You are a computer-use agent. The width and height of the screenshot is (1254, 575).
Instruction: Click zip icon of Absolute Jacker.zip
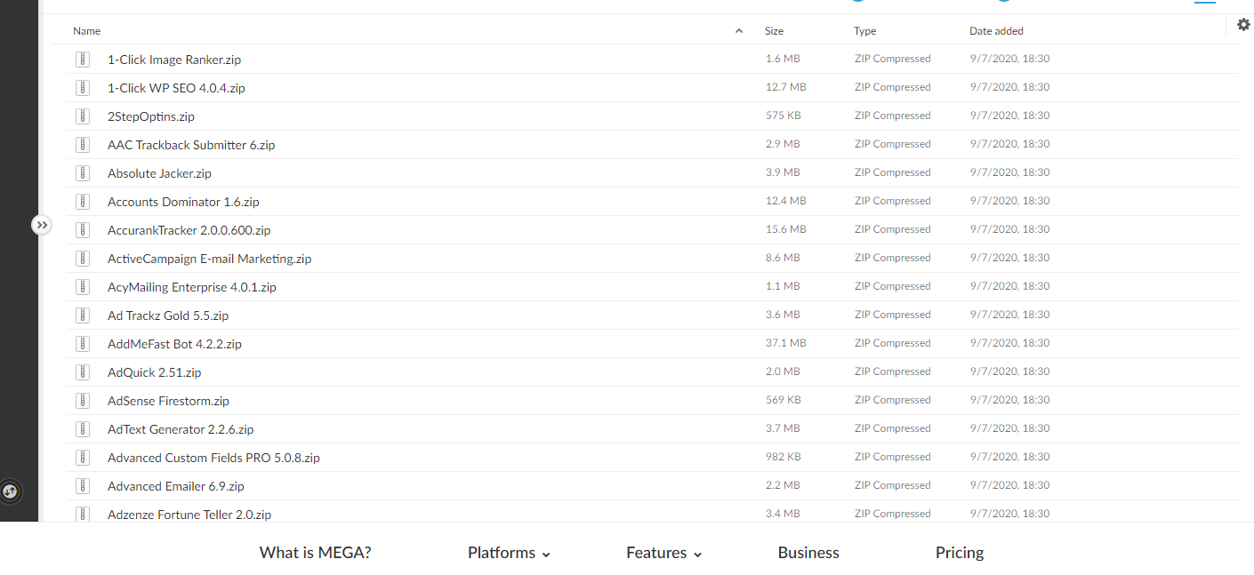coord(83,173)
